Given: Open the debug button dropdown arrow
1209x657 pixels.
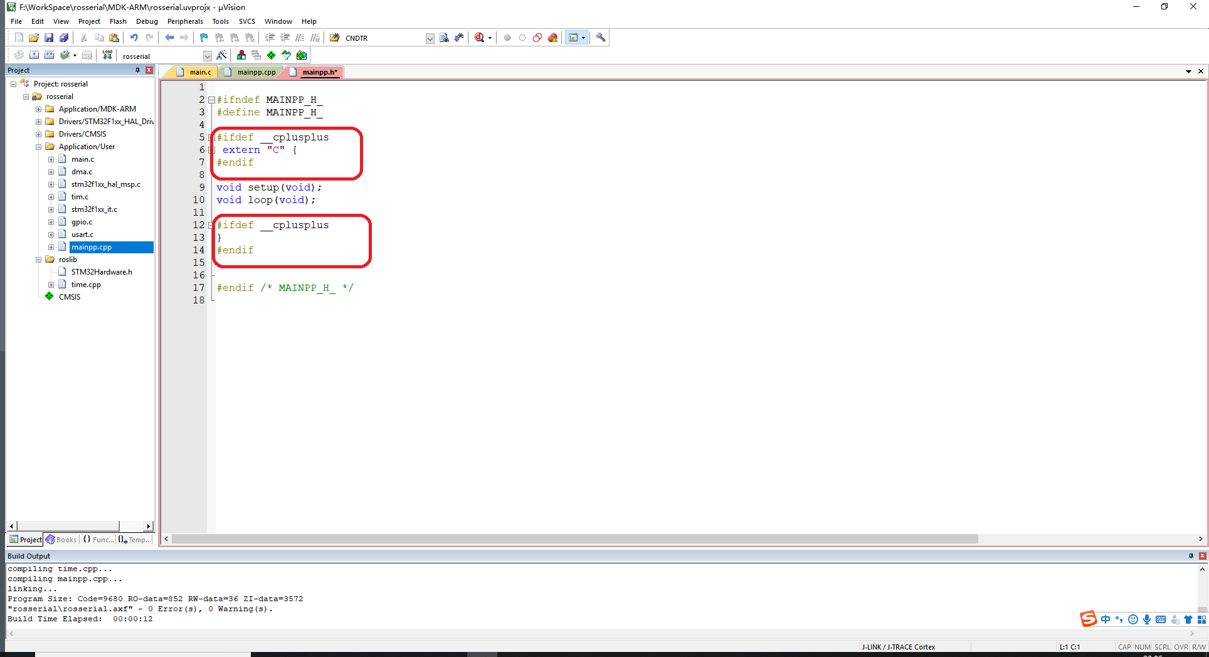Looking at the screenshot, I should pyautogui.click(x=490, y=38).
